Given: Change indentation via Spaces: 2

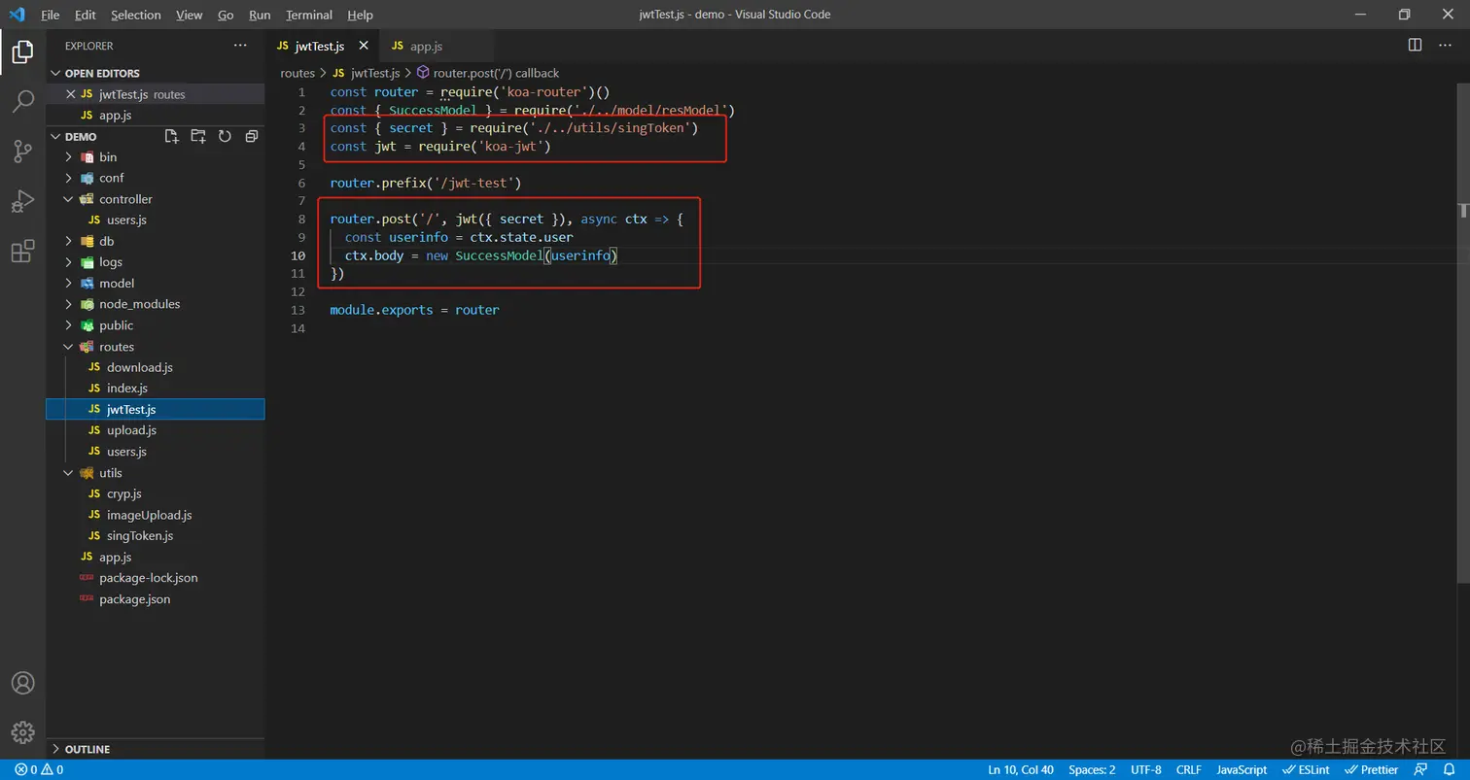Looking at the screenshot, I should pos(1092,769).
